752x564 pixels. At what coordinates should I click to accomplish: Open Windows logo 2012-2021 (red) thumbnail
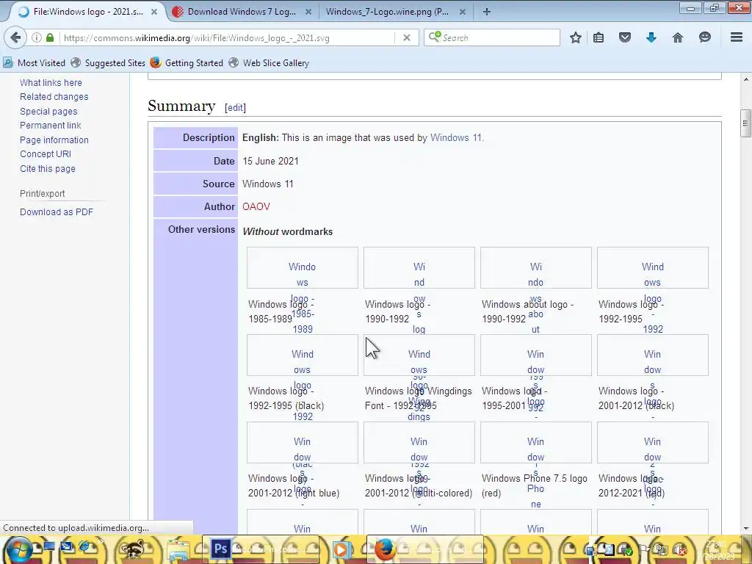(653, 442)
